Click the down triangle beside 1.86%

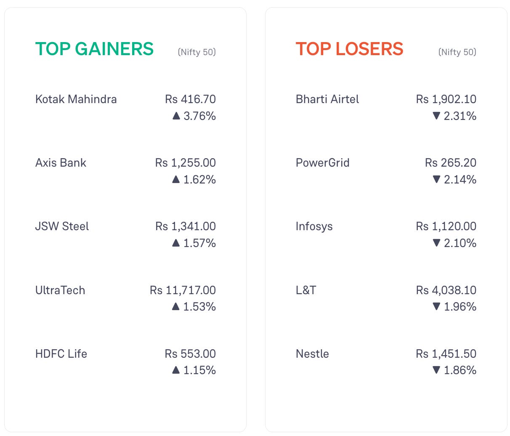(437, 370)
